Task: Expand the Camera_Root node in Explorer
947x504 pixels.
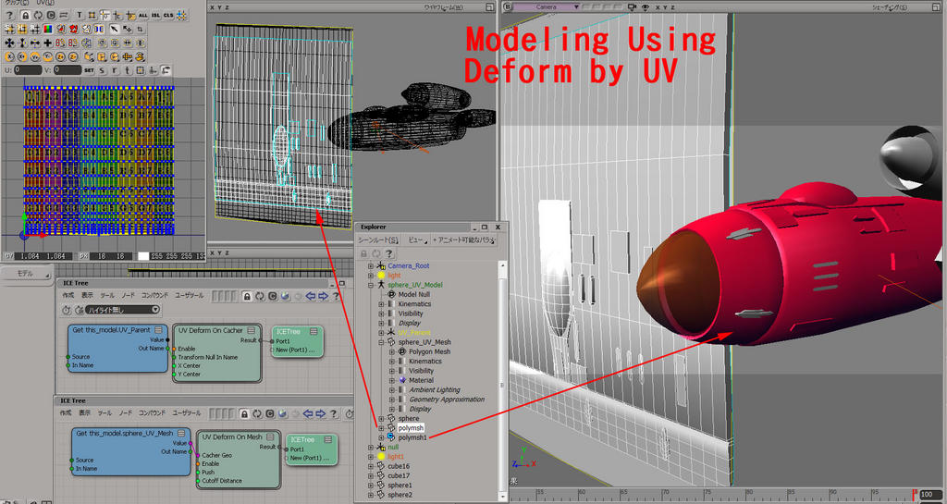Action: pos(370,265)
